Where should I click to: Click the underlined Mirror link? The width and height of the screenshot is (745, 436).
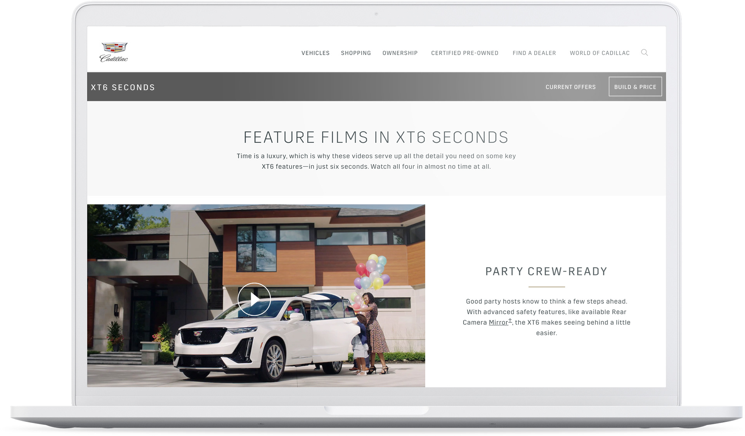tap(498, 322)
